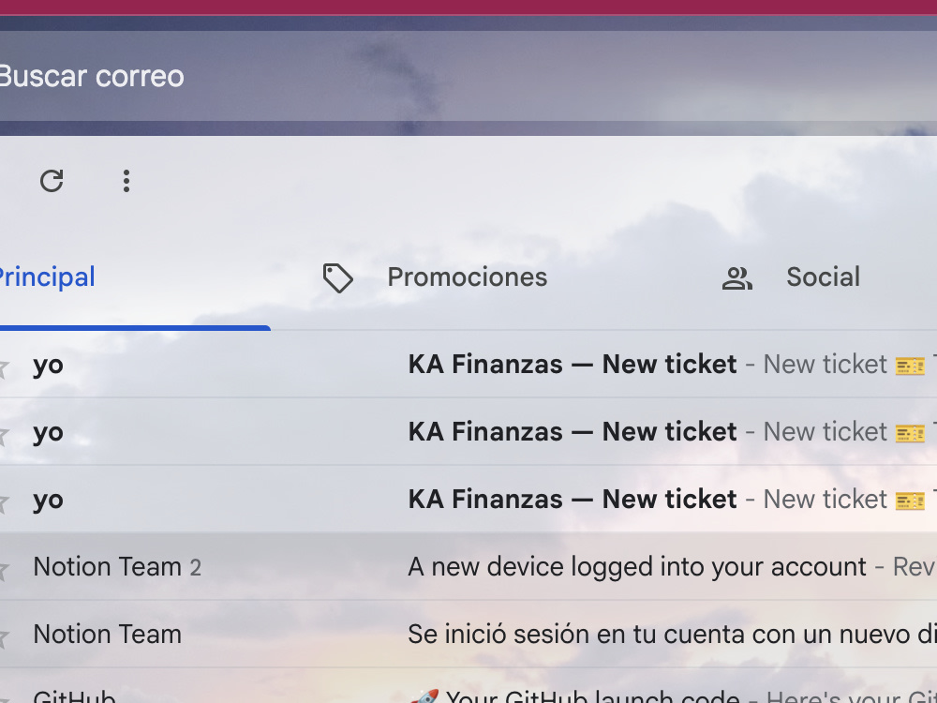The width and height of the screenshot is (937, 703).
Task: Open 'Se inició sesión en tu cuenta' email
Action: [x=468, y=635]
